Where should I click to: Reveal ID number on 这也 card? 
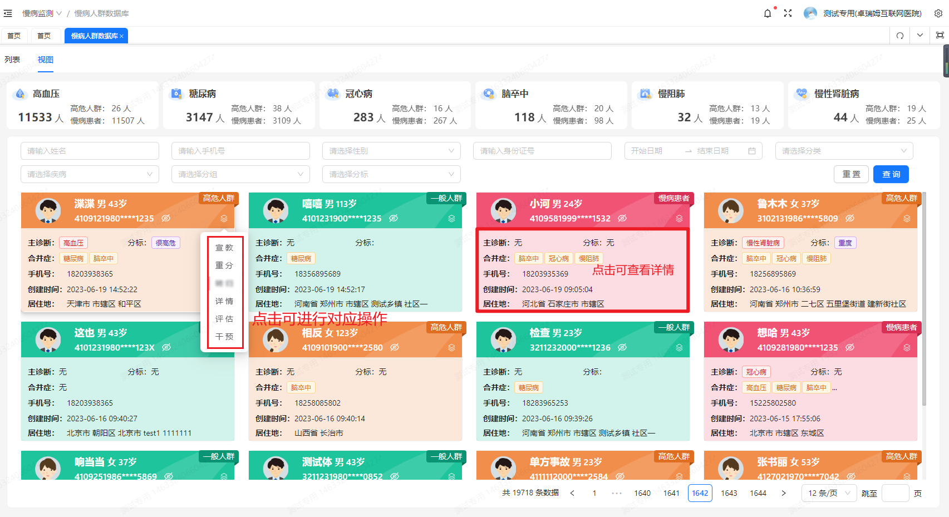pos(166,347)
